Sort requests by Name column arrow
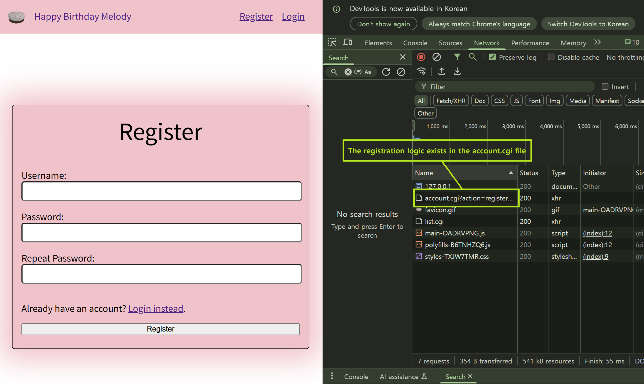This screenshot has width=644, height=384. pyautogui.click(x=511, y=173)
